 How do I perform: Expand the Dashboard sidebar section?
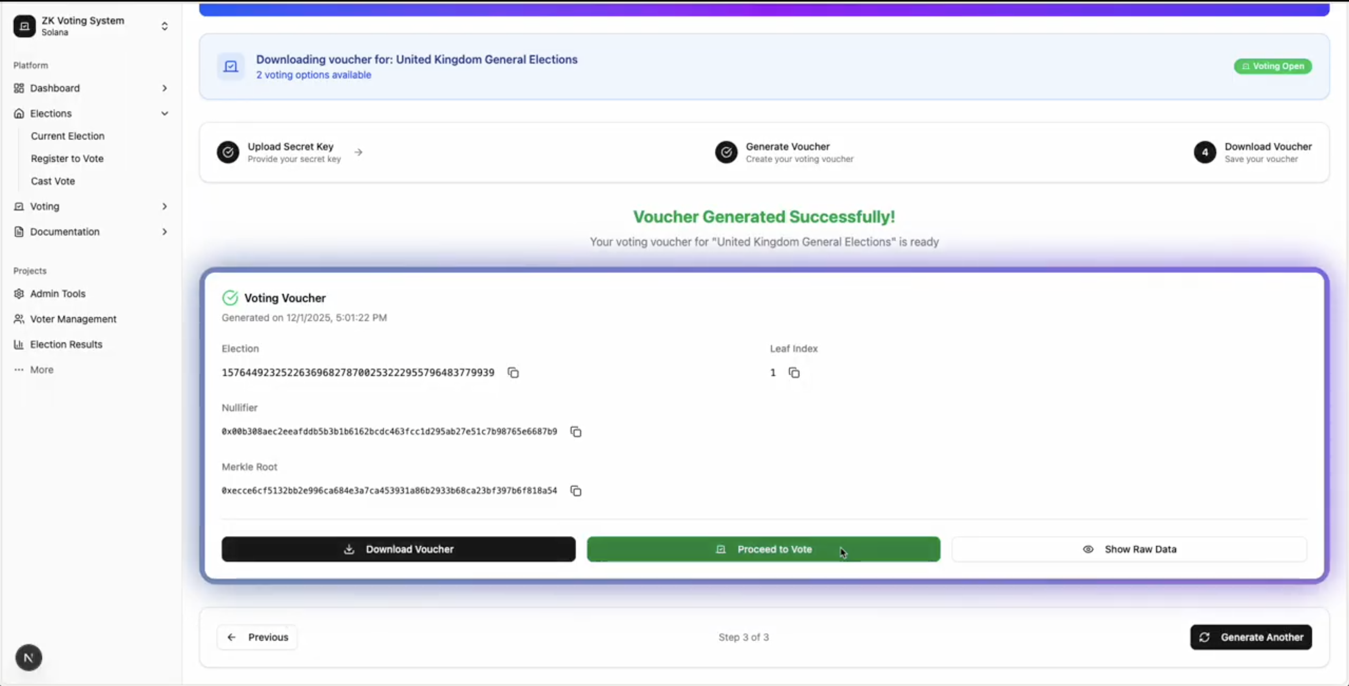point(165,88)
